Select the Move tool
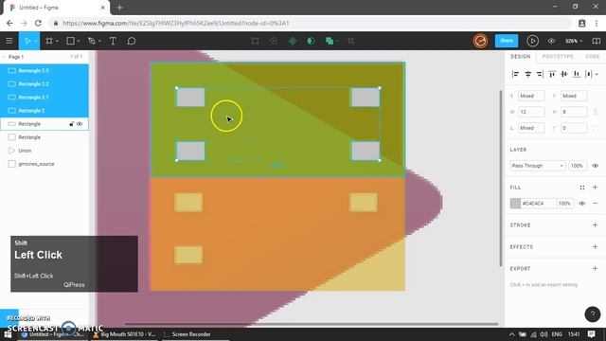Screen dimensions: 606x341 point(27,41)
